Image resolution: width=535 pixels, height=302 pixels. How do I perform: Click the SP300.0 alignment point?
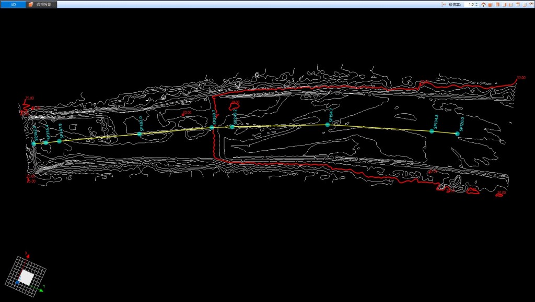click(x=139, y=134)
